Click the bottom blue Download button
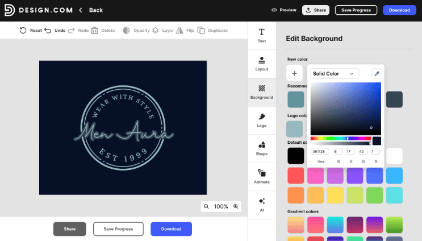Screen dimensions: 422x241 tap(171, 229)
